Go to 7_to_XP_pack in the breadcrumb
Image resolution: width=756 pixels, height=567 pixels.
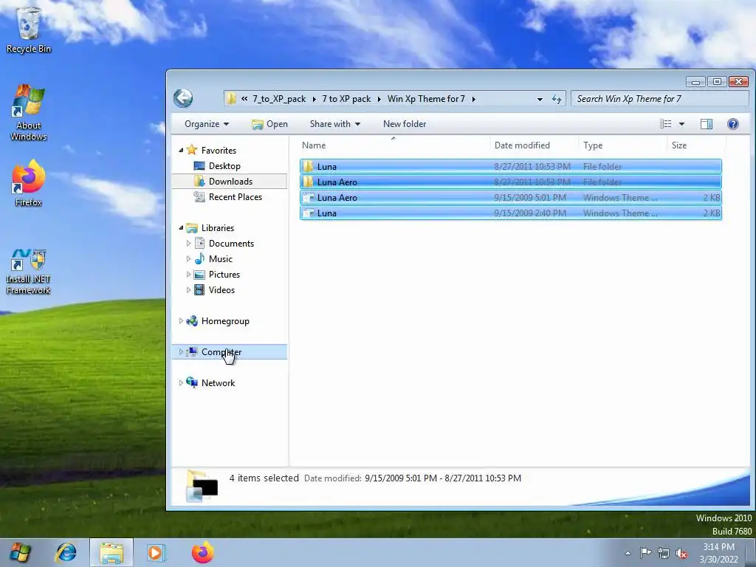279,99
